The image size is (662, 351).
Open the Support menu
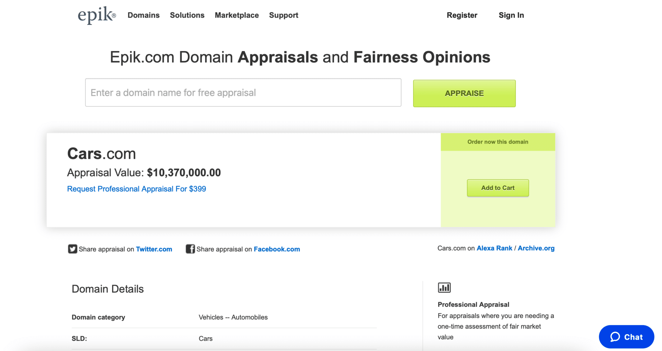(283, 15)
